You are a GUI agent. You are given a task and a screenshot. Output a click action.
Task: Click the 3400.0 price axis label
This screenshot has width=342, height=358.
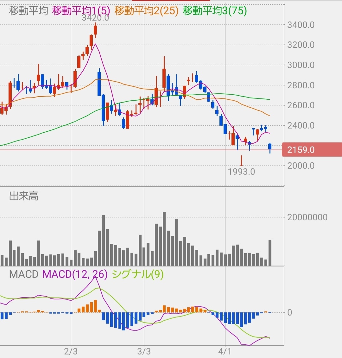pos(301,25)
